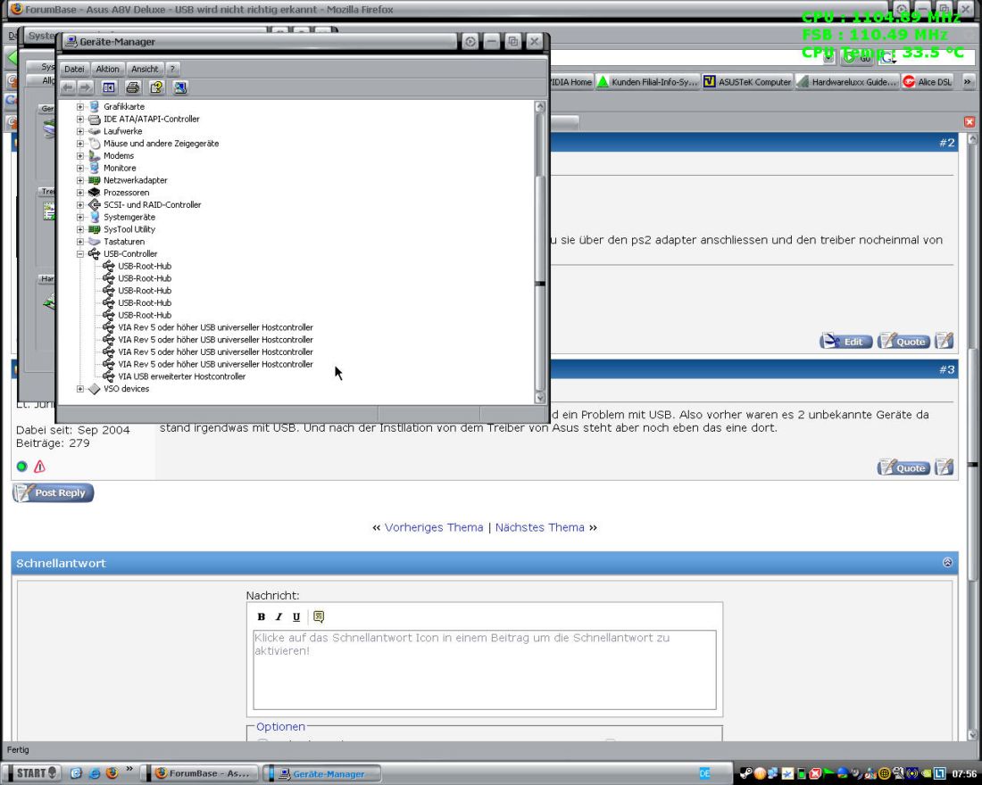This screenshot has width=982, height=785.
Task: Click the bold B formatting icon
Action: coord(262,616)
